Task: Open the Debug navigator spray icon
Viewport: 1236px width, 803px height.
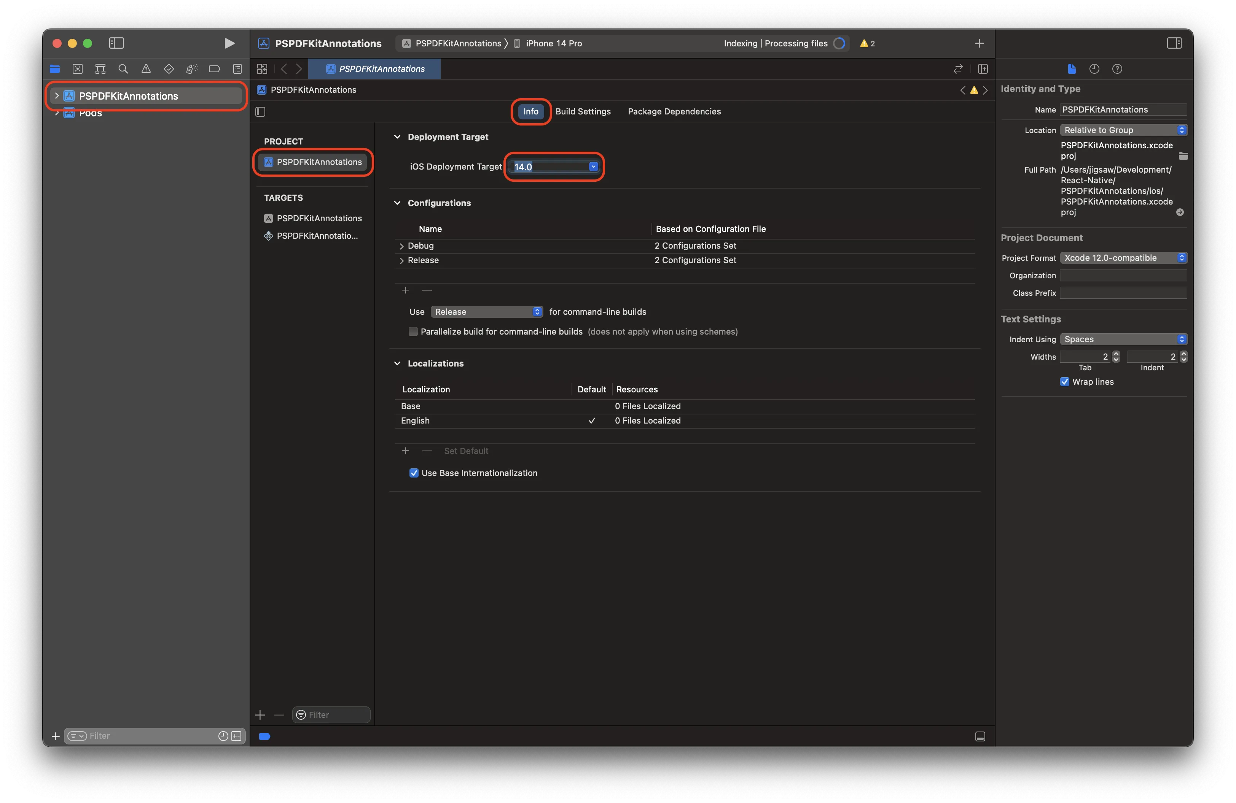Action: [191, 68]
